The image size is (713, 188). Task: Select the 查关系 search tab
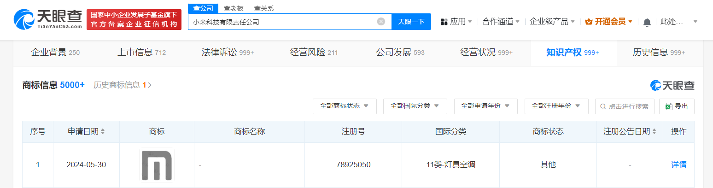264,8
